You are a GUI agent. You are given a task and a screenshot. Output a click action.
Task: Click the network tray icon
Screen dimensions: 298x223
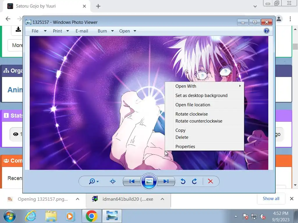254,216
